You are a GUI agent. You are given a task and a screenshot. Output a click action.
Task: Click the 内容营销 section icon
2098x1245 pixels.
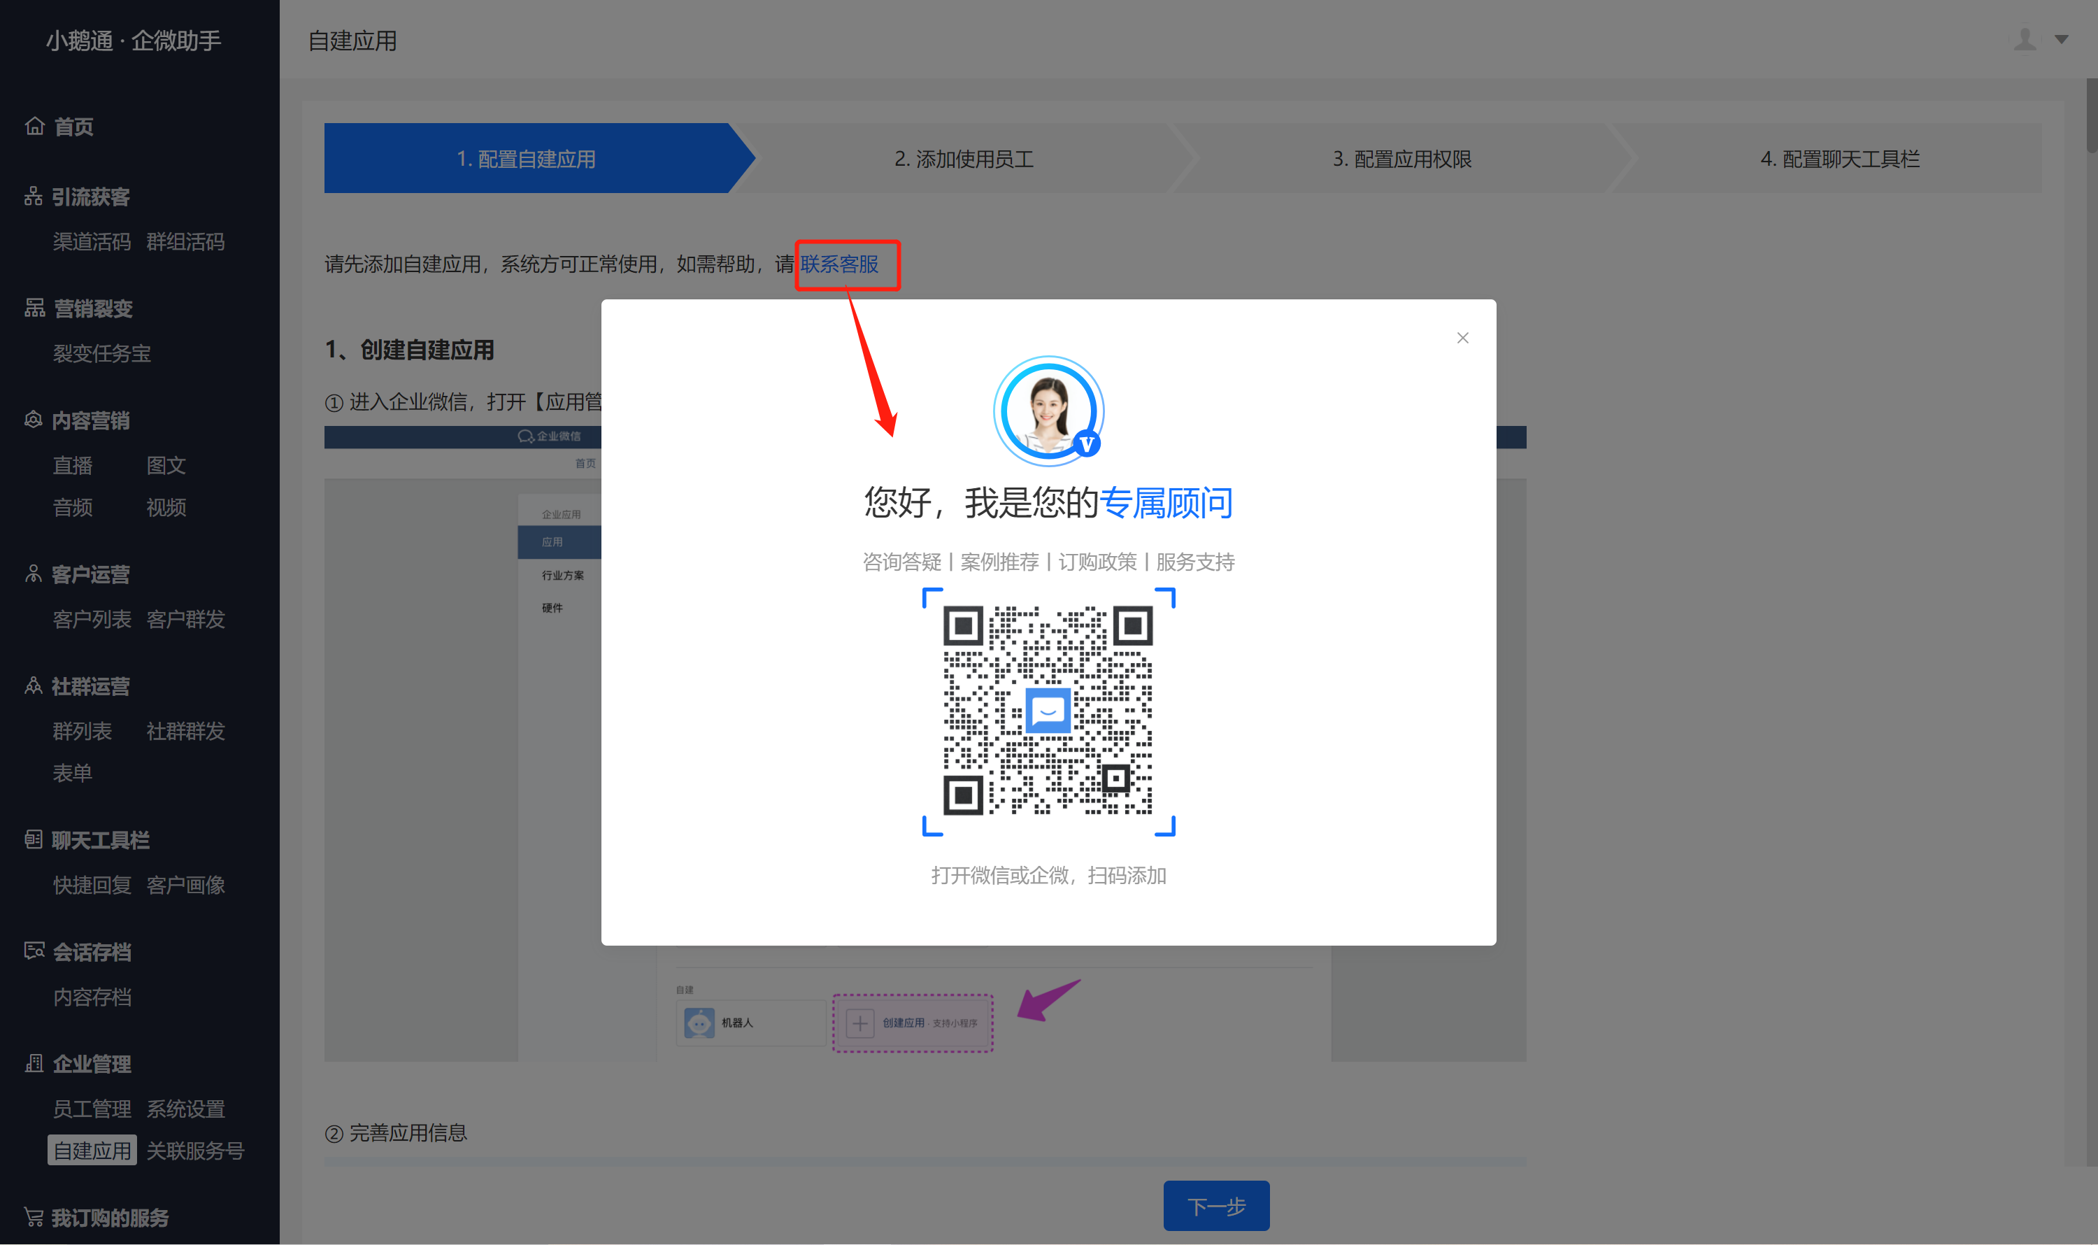(34, 420)
